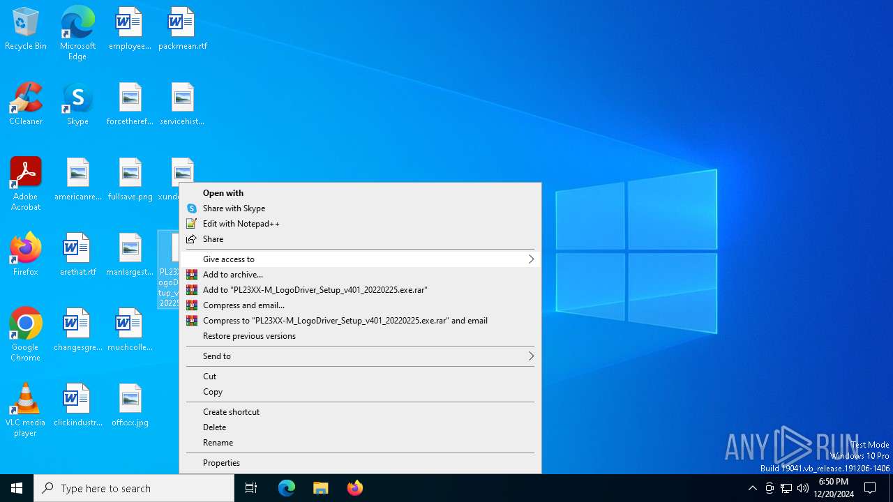
Task: Choose Open with from context menu
Action: coord(361,193)
